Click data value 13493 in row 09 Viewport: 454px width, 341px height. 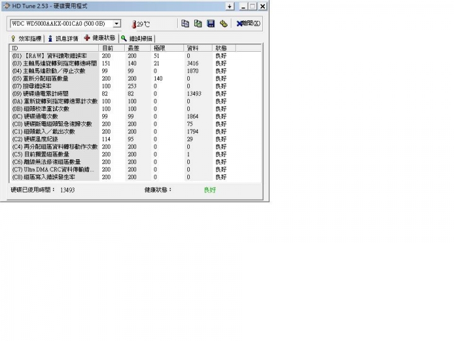point(194,93)
